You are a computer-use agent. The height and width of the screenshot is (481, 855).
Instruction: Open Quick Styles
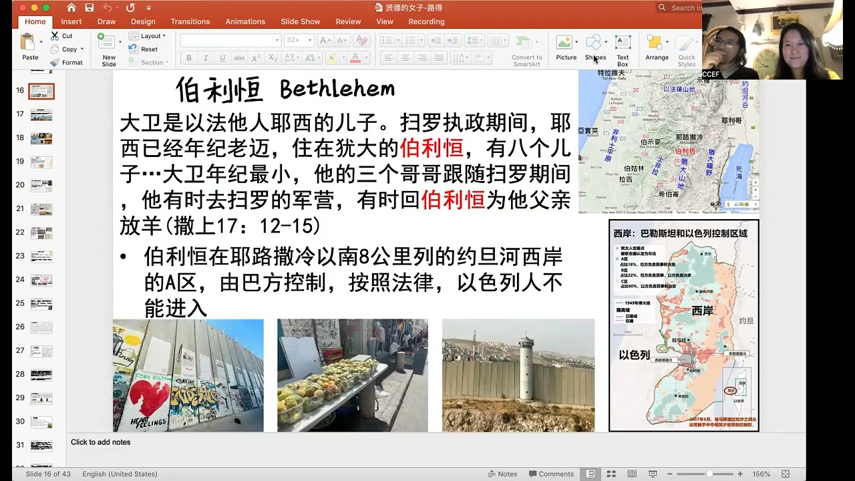coord(687,49)
